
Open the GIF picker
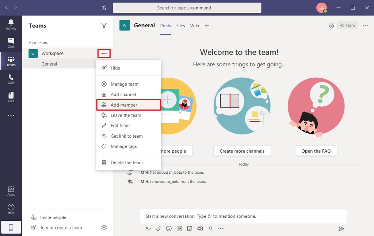[179, 229]
